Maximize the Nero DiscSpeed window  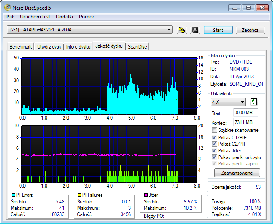point(248,8)
